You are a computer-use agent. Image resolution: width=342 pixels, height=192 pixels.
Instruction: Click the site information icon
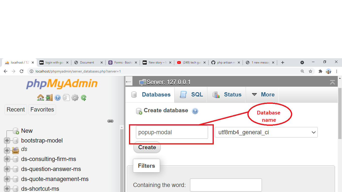coord(32,71)
